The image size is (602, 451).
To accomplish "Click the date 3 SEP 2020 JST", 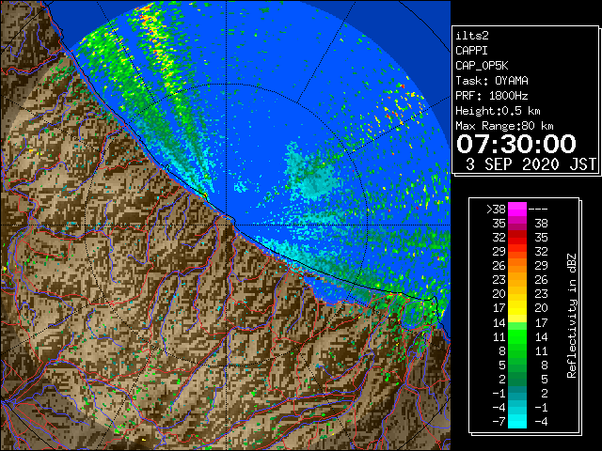I will [x=531, y=164].
